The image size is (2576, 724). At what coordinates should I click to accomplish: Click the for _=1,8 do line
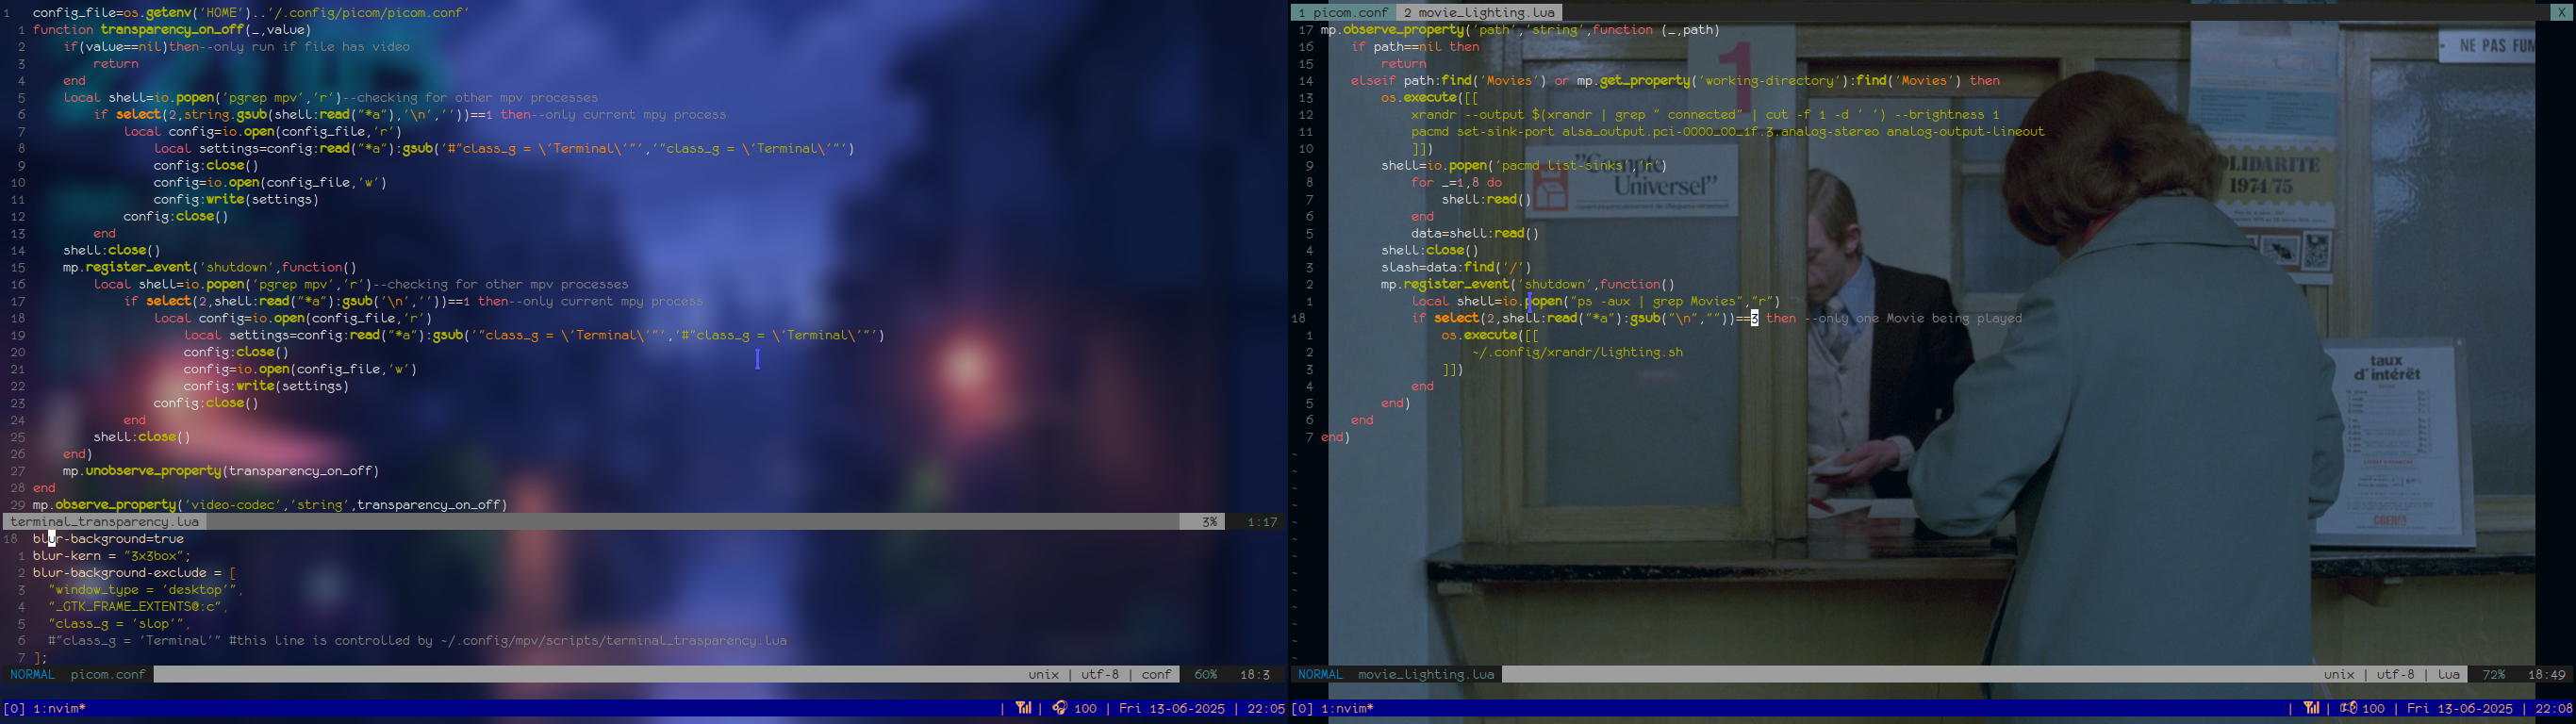(1456, 183)
